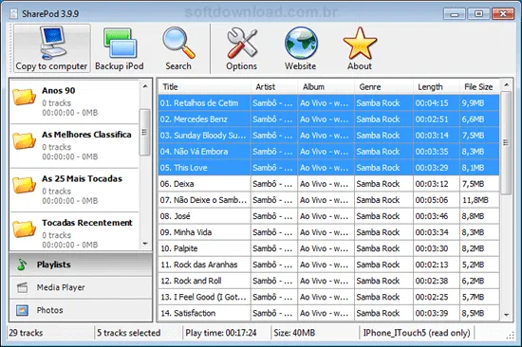The width and height of the screenshot is (522, 347).
Task: Switch to the Playlists section
Action: point(81,265)
